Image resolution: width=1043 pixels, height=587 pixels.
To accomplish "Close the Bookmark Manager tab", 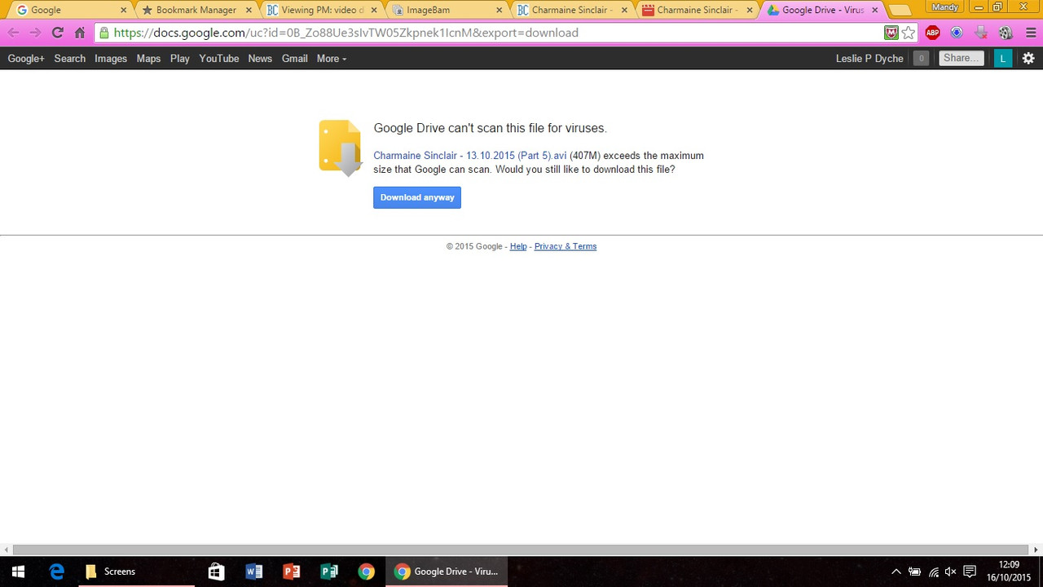I will (x=249, y=10).
